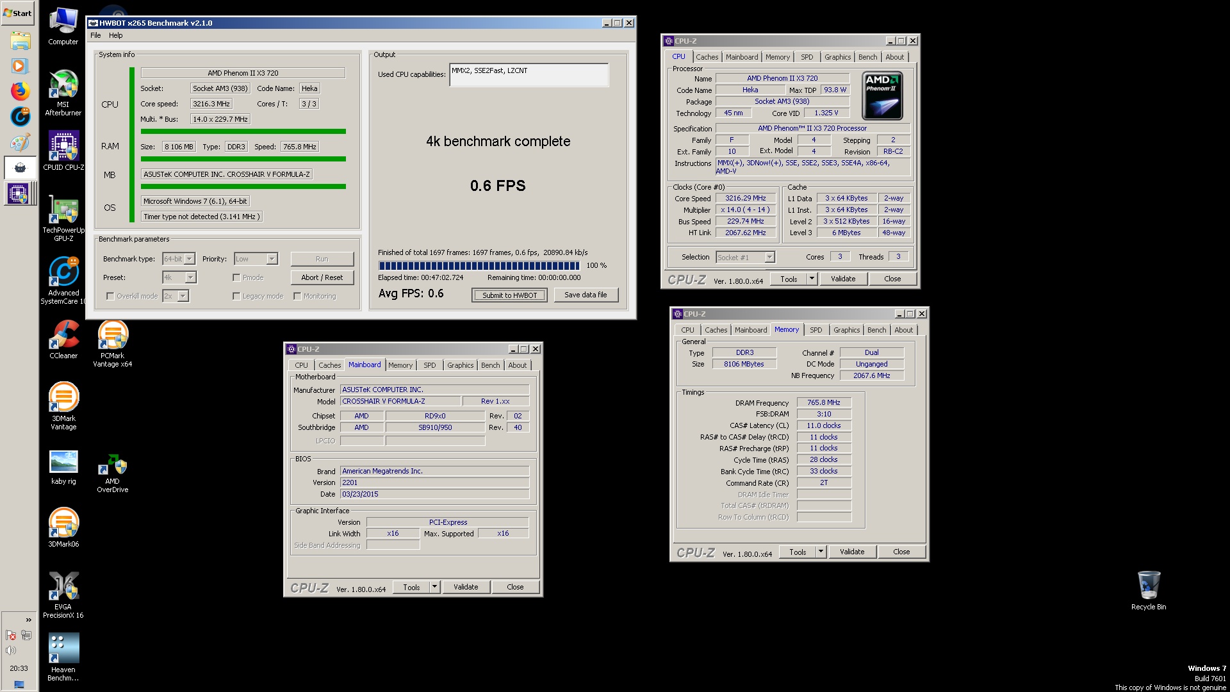The image size is (1230, 692).
Task: Select CPU tab in Memory CPU-Z window
Action: pyautogui.click(x=687, y=330)
